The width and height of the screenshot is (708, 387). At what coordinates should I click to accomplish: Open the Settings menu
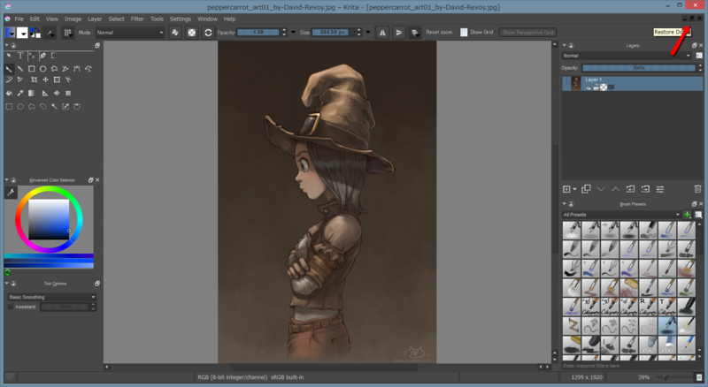point(180,19)
